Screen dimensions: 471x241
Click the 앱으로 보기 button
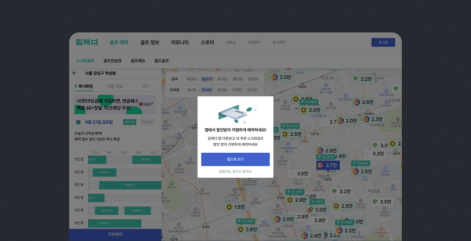pos(235,159)
